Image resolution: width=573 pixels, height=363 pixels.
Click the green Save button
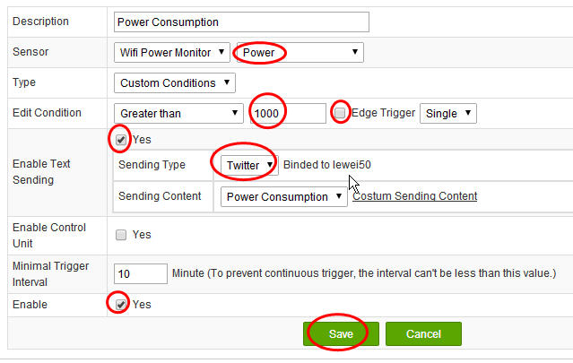coord(341,333)
